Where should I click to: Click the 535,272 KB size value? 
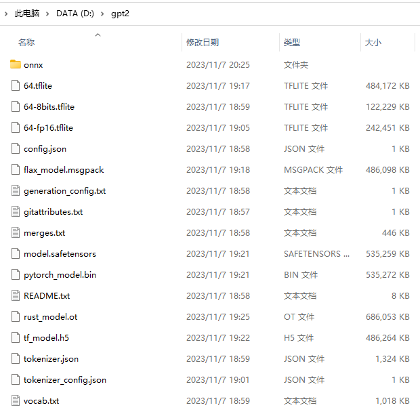coord(387,274)
